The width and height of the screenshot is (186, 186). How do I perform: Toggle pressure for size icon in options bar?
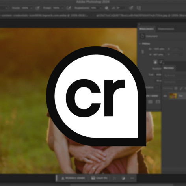pos(131,8)
